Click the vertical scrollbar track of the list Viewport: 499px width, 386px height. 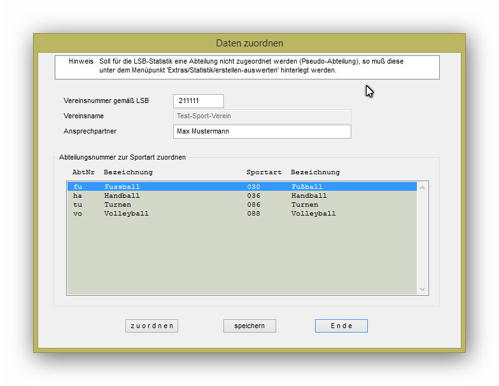[423, 242]
